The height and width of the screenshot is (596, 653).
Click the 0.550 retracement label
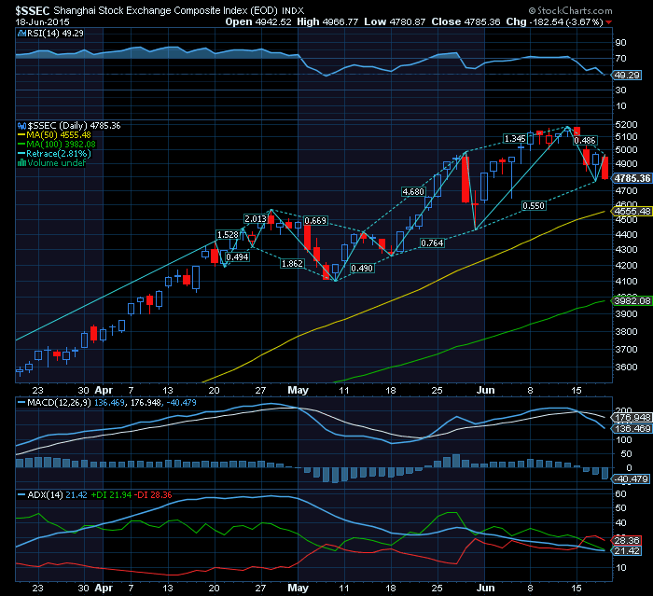[534, 206]
